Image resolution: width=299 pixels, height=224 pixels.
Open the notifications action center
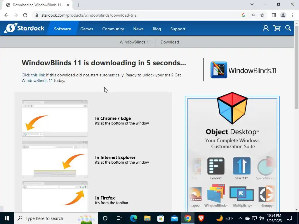tap(289, 218)
